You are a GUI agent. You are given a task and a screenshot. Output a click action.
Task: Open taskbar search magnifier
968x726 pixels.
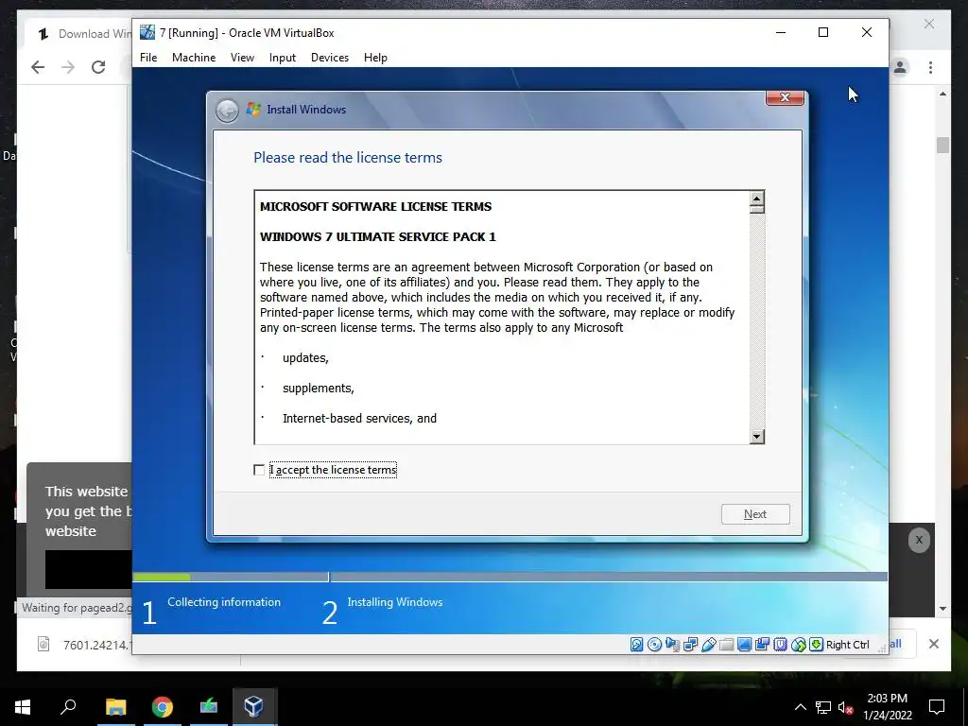click(68, 707)
